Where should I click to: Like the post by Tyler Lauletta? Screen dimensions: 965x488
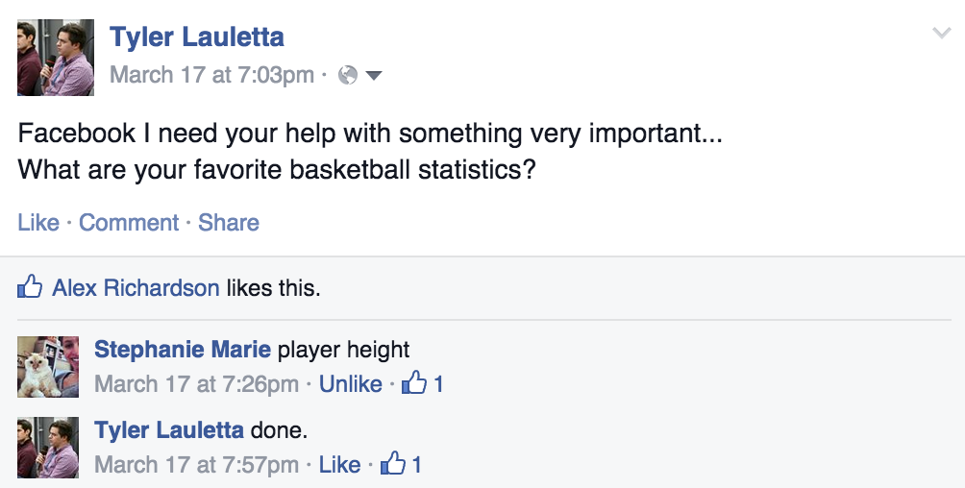pos(38,223)
